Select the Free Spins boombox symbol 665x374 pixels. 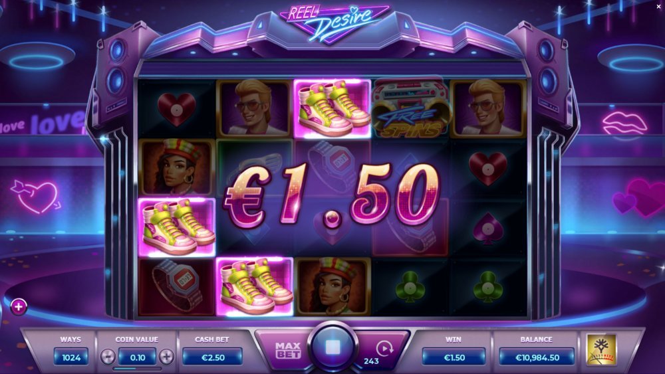410,109
